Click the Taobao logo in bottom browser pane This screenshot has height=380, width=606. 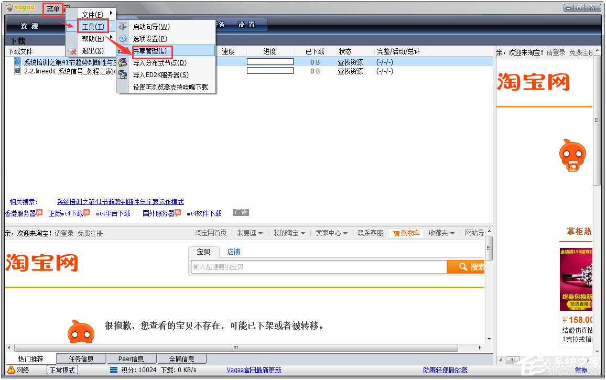(42, 263)
